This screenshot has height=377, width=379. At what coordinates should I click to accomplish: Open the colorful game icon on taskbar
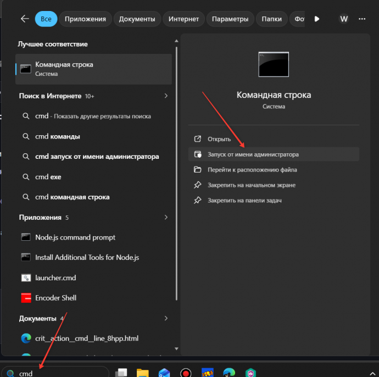click(x=208, y=373)
